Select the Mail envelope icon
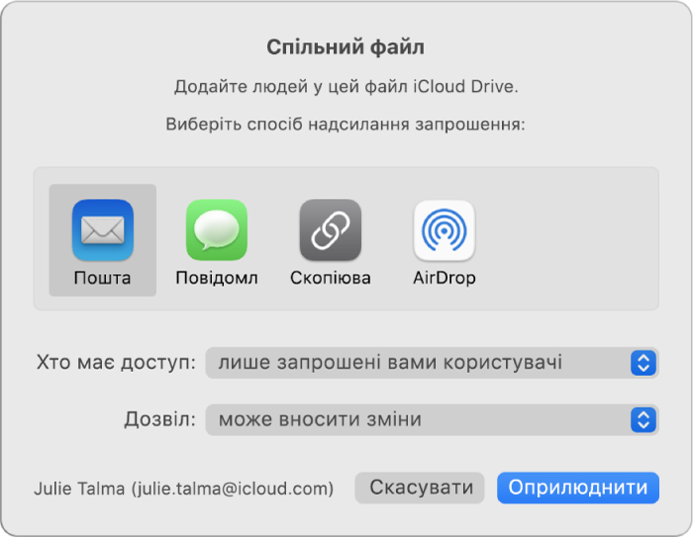 pyautogui.click(x=103, y=229)
